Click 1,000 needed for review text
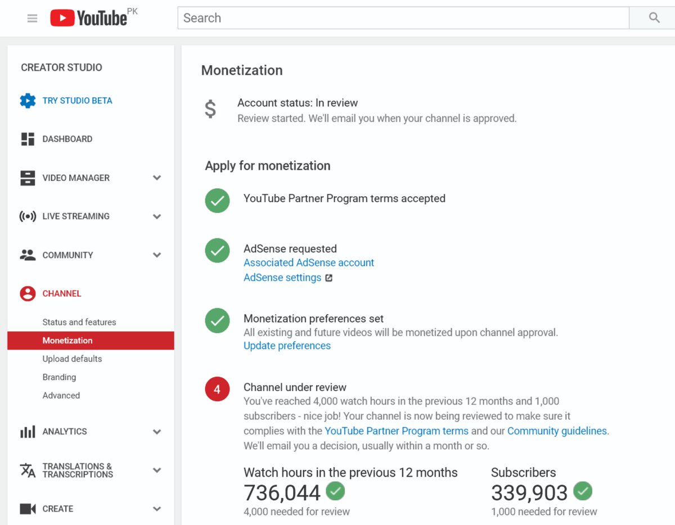 click(x=544, y=512)
